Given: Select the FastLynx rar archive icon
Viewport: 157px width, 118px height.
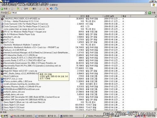Looking at the screenshot, I should pos(2,50).
